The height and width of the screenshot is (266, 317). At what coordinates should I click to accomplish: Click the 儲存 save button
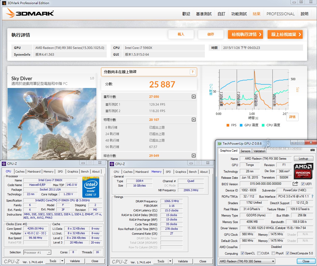click(x=211, y=34)
